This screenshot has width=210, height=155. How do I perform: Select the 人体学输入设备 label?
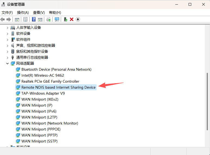29,27
